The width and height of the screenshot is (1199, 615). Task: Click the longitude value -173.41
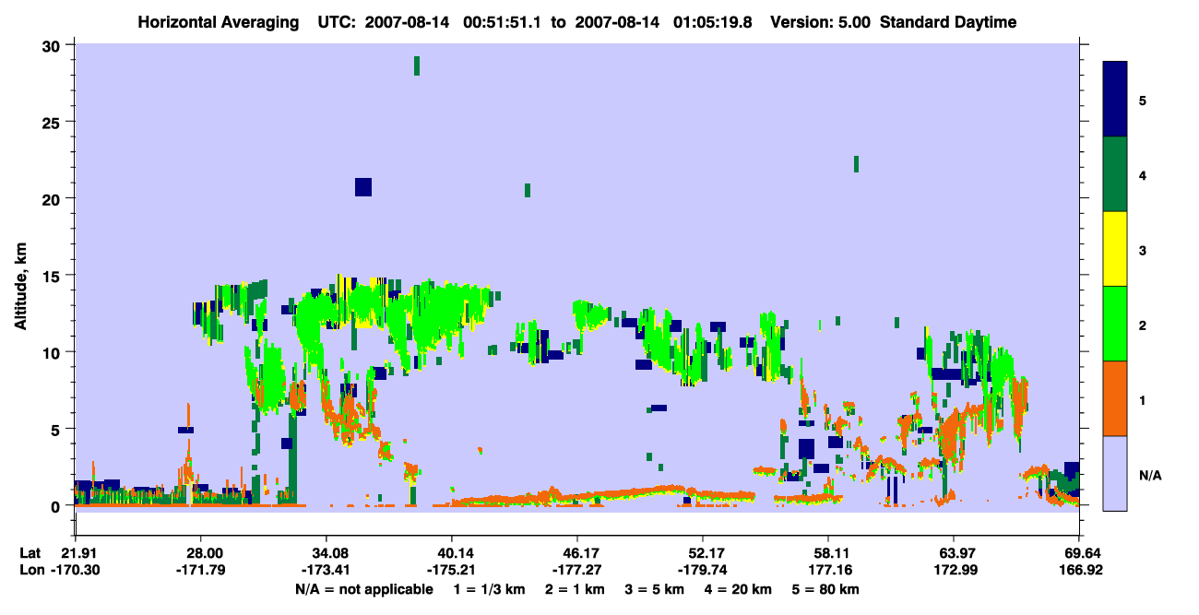tap(326, 570)
